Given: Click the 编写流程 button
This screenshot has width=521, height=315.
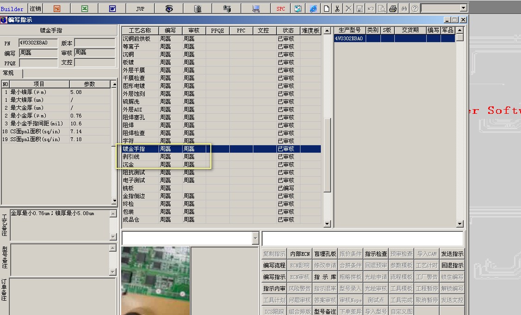Looking at the screenshot, I should [274, 266].
